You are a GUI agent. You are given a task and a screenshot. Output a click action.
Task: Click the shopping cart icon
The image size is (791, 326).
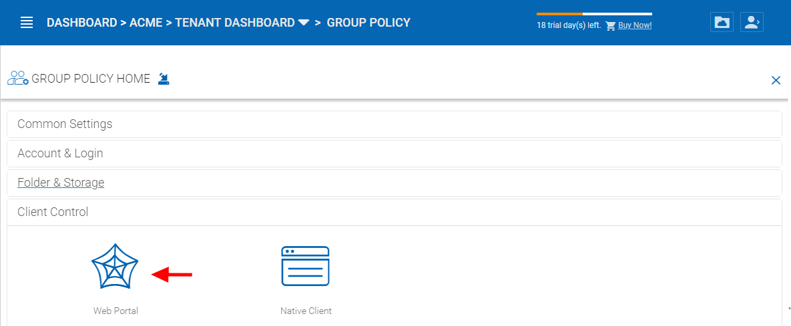tap(610, 25)
